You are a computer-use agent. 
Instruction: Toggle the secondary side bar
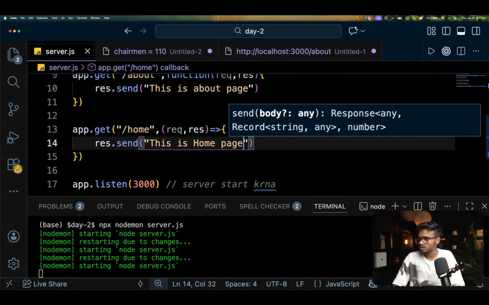[x=476, y=31]
